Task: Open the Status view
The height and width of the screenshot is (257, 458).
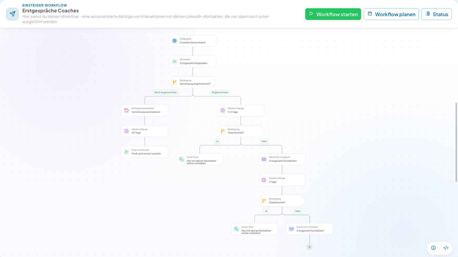Action: 437,14
